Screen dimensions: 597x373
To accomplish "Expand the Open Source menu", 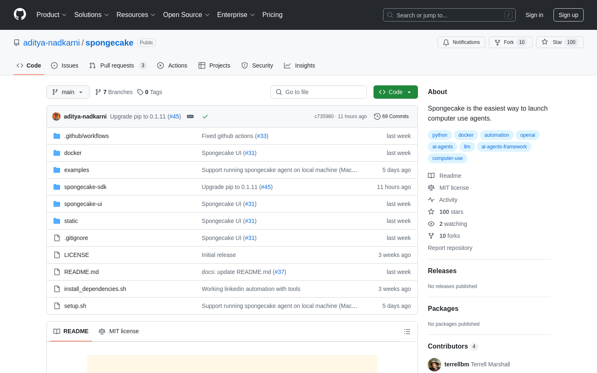I will (187, 15).
